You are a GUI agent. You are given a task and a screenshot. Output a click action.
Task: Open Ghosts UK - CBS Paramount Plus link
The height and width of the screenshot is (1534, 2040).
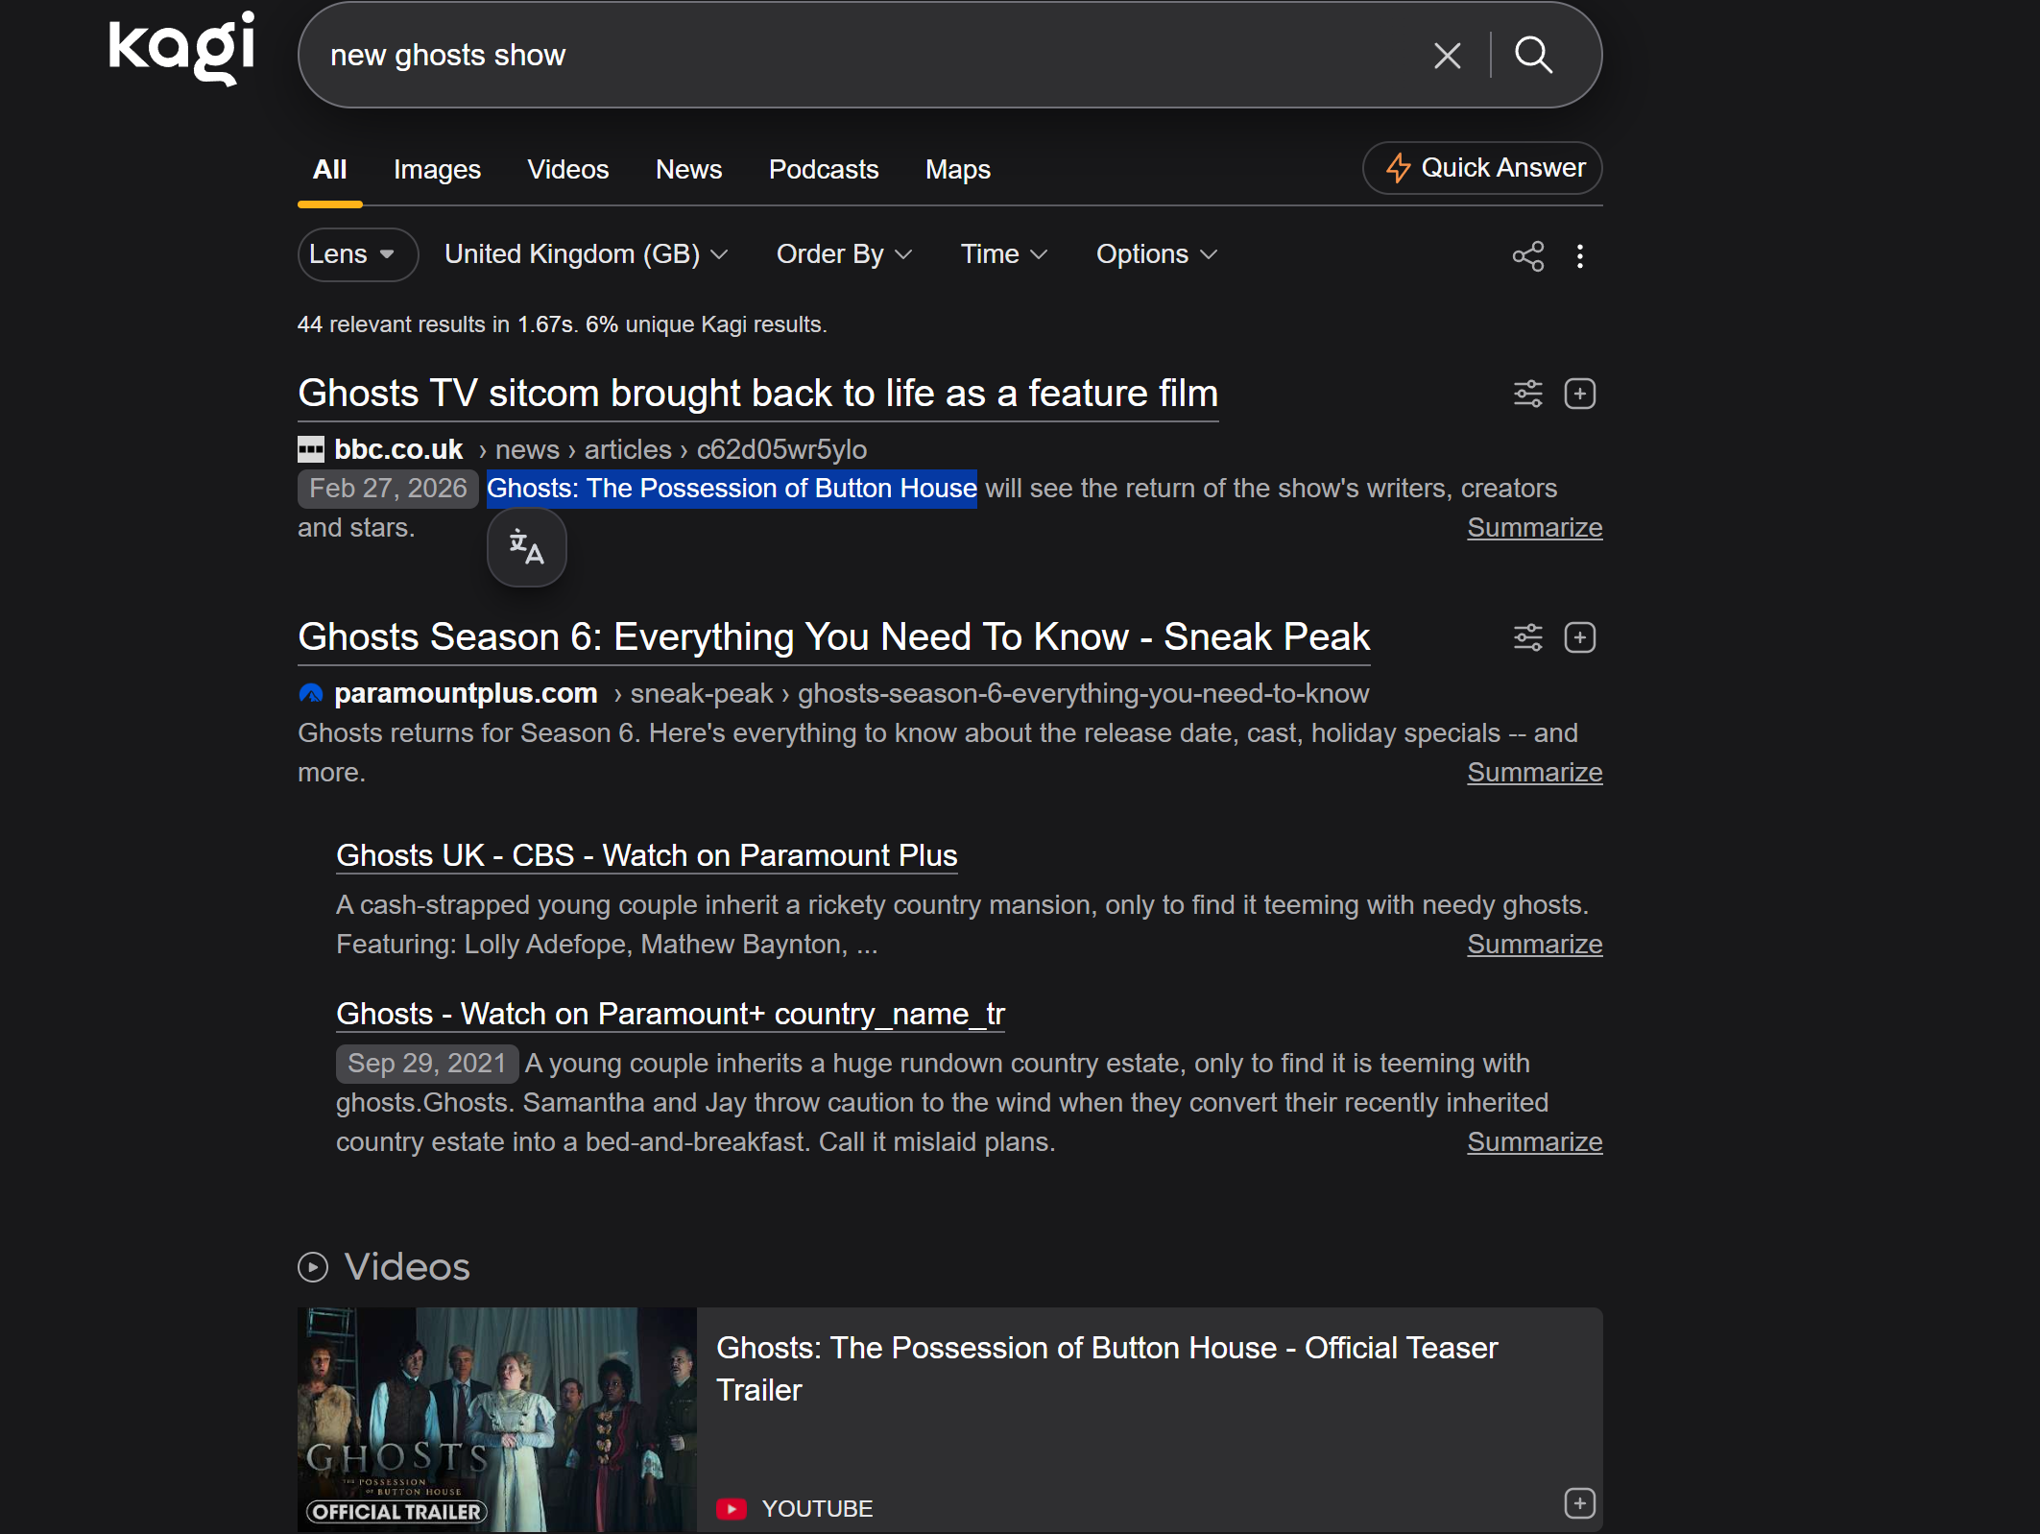click(646, 855)
